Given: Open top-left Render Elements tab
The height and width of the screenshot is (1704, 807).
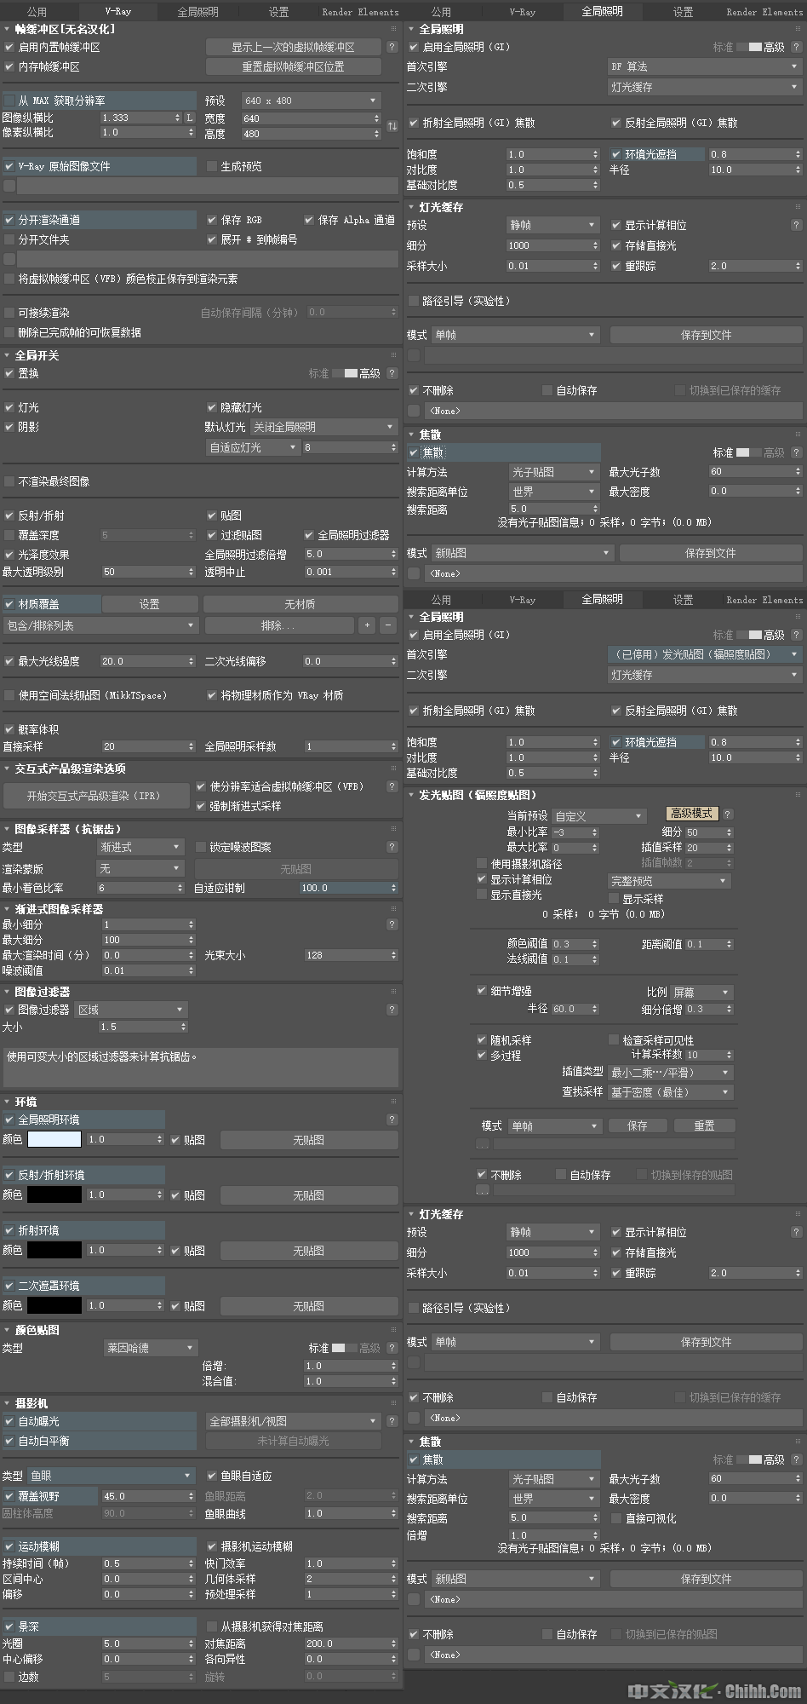Looking at the screenshot, I should pos(360,12).
